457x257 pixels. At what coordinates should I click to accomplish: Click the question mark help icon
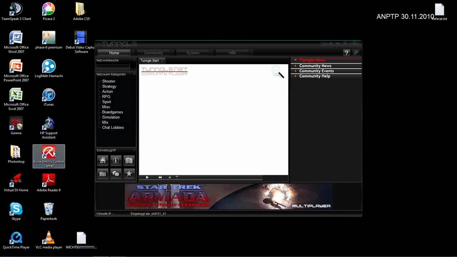click(346, 53)
